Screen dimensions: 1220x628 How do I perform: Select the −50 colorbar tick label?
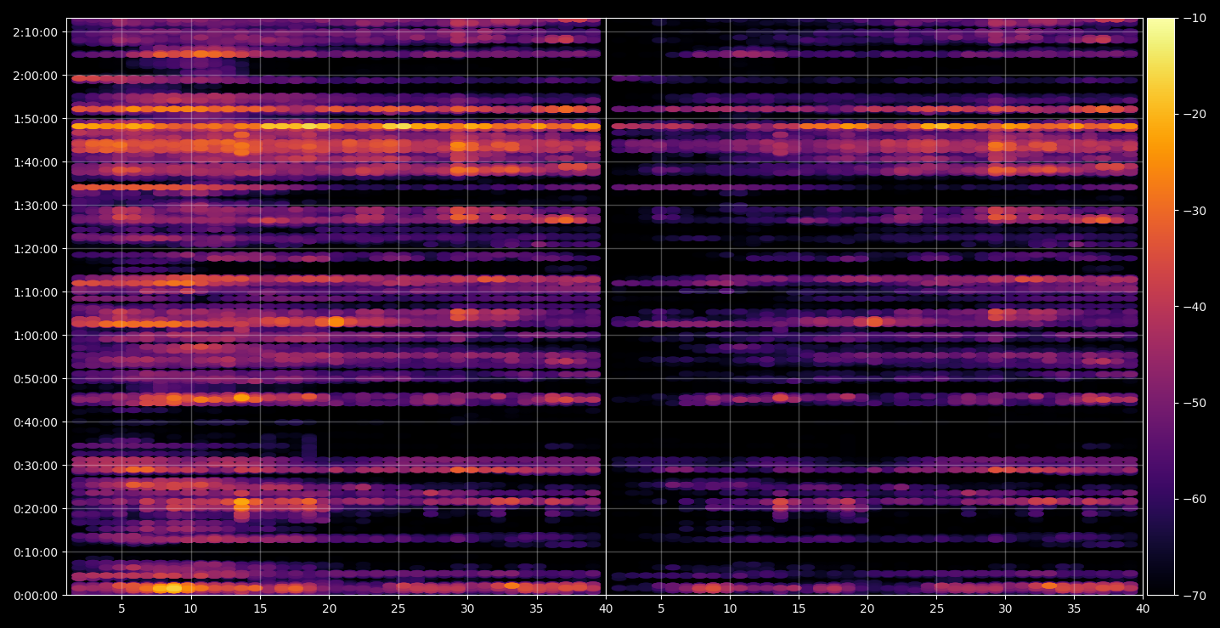coord(1193,403)
